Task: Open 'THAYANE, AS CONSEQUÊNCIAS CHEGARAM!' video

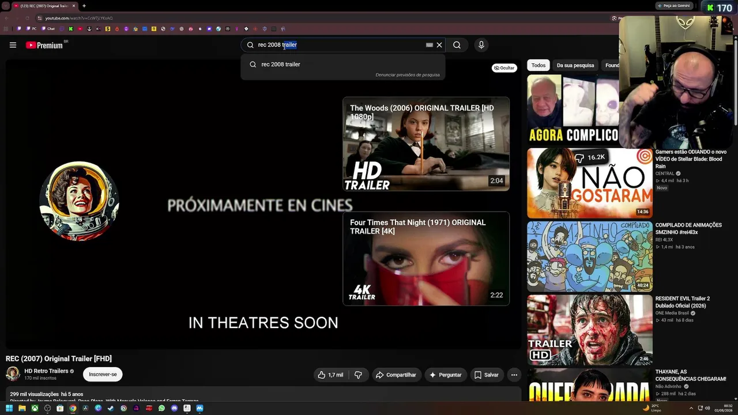Action: pyautogui.click(x=691, y=375)
